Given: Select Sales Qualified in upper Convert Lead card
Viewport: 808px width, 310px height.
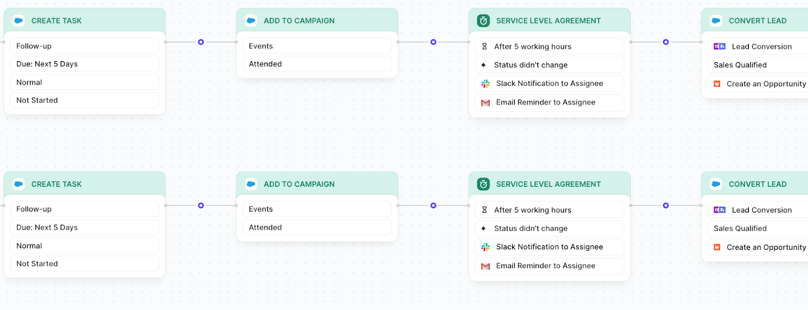Looking at the screenshot, I should [x=757, y=65].
